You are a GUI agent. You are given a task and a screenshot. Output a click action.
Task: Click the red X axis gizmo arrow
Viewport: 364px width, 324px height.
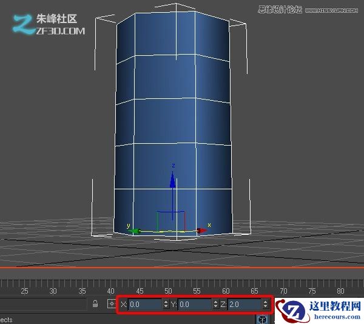click(201, 231)
